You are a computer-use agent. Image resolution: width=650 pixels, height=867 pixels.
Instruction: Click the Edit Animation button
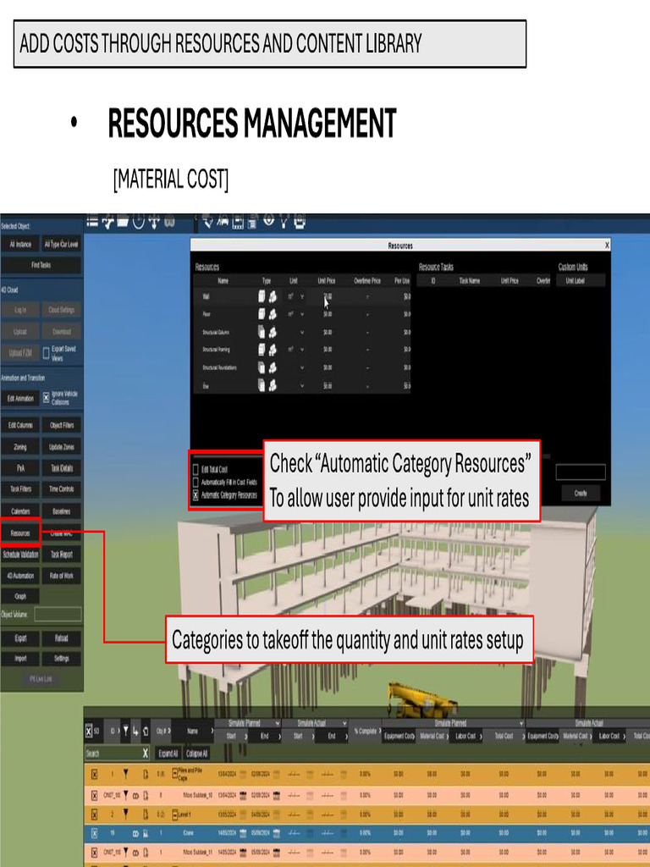(x=20, y=398)
